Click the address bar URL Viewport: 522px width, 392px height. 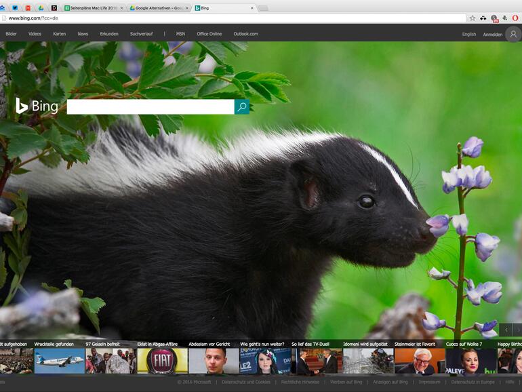pyautogui.click(x=33, y=18)
